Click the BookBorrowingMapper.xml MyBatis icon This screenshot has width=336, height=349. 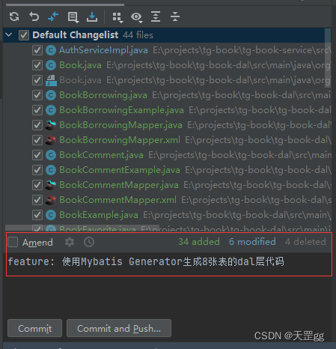[51, 140]
